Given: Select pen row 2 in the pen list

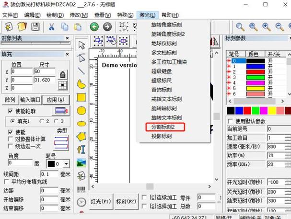Looking at the screenshot, I should pos(257,72).
